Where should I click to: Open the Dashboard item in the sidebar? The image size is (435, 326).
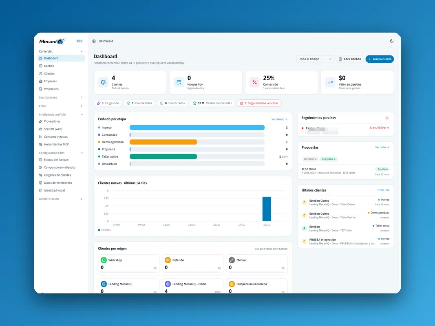(61, 58)
